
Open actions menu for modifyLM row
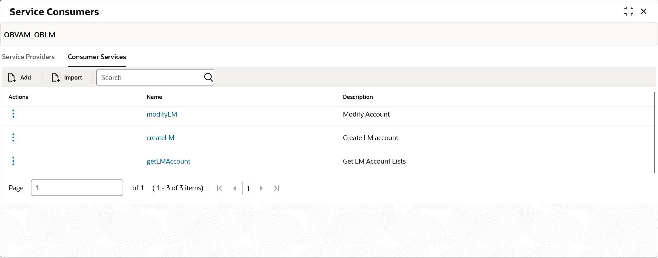pyautogui.click(x=13, y=114)
